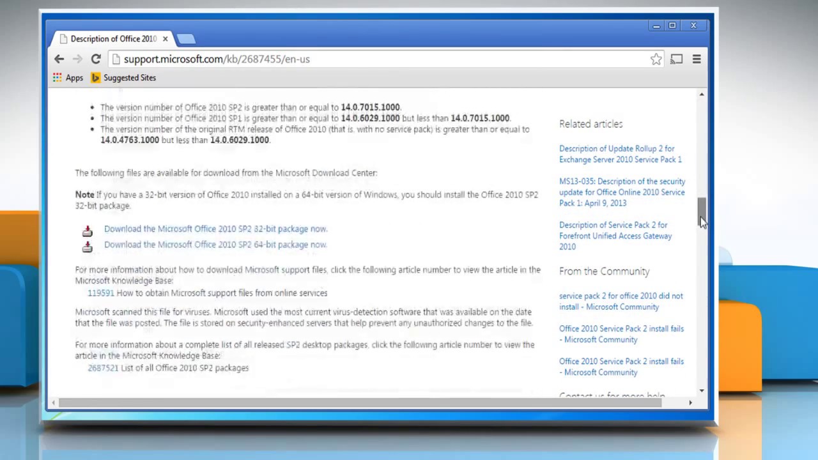The image size is (818, 460).
Task: Click the 'From the Community' heading
Action: [x=604, y=272]
